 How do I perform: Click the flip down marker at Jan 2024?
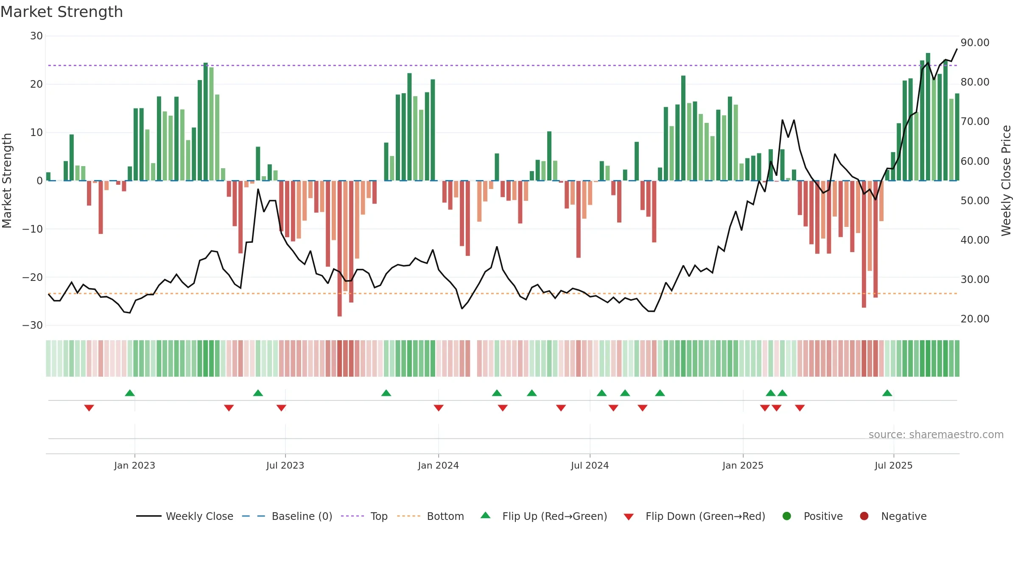439,408
